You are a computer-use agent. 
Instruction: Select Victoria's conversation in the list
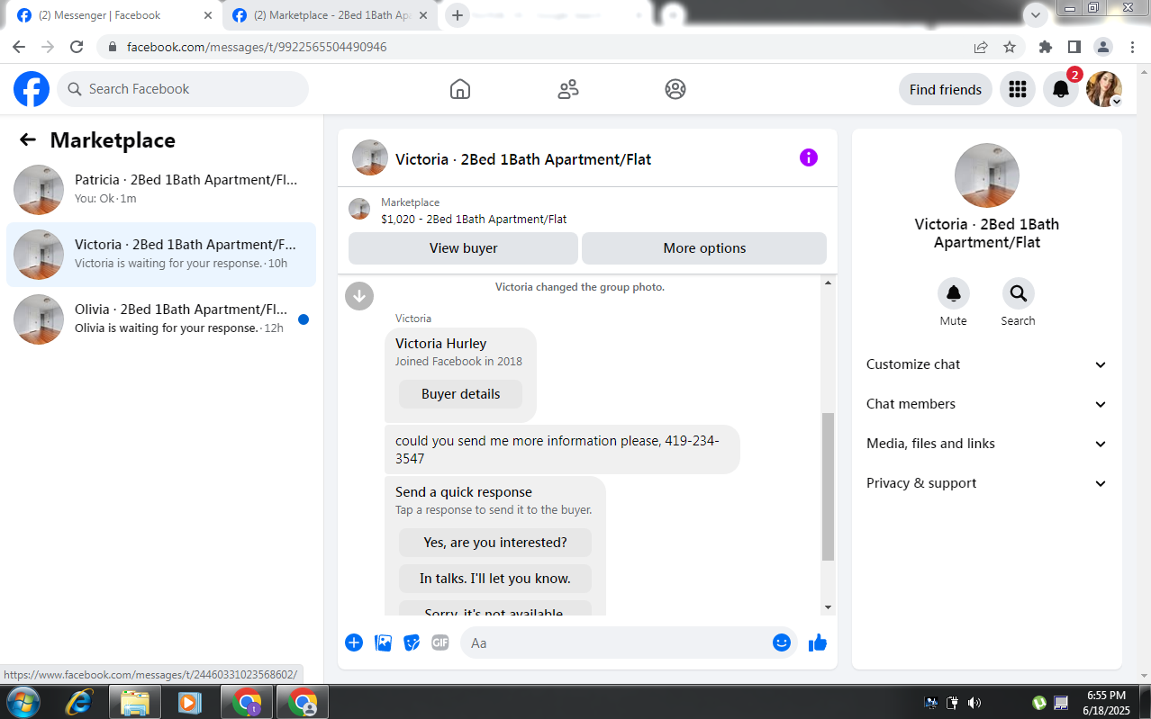(161, 255)
